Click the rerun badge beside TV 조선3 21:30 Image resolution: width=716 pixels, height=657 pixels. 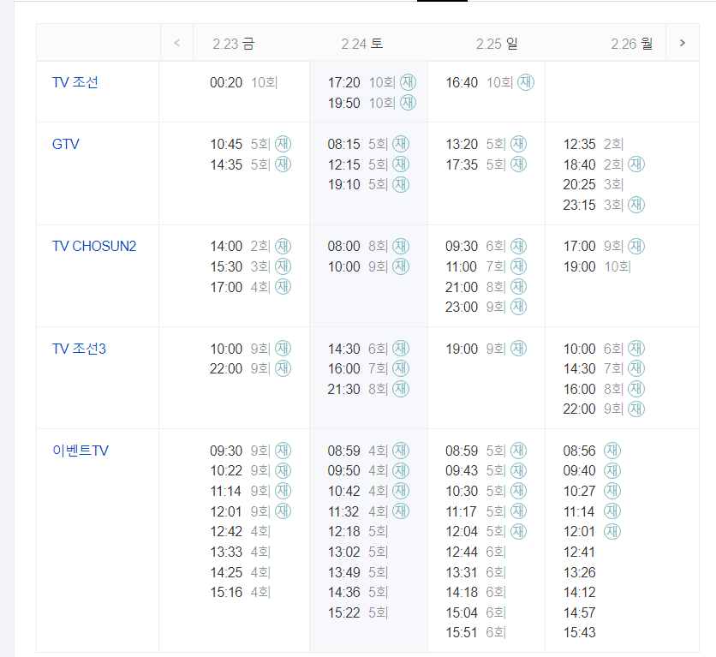click(401, 389)
